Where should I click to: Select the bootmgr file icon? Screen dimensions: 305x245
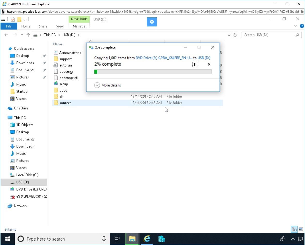point(56,71)
